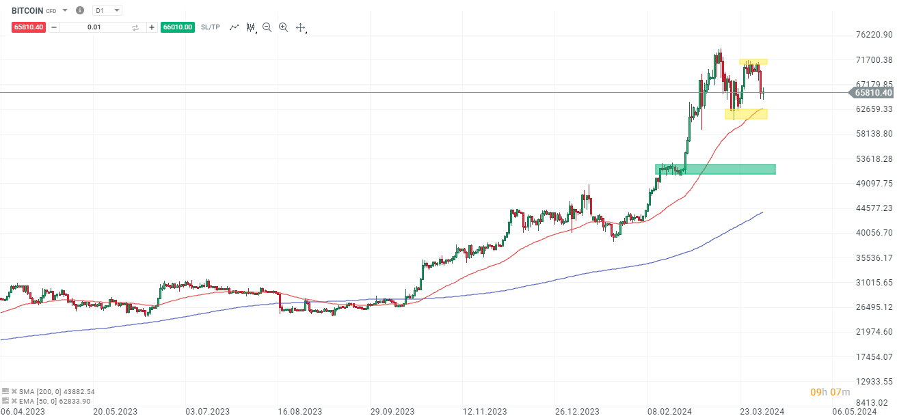
Task: Open the BITCOIN symbol dropdown
Action: 64,10
